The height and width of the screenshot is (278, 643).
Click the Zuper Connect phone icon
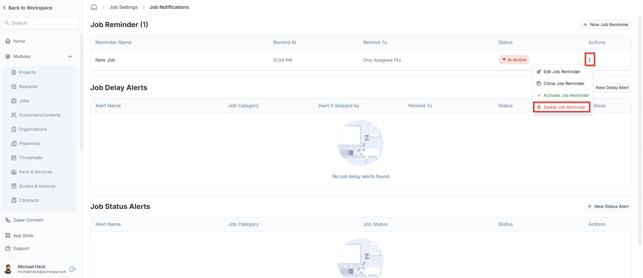click(x=8, y=220)
